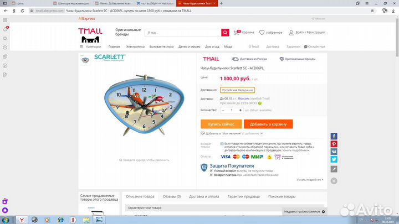399x224 pixels.
Task: Click the red search magnifier button
Action: [x=225, y=33]
